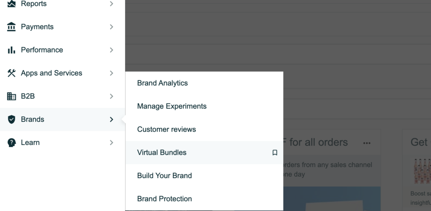
Task: Click the Brands shield icon
Action: [11, 119]
